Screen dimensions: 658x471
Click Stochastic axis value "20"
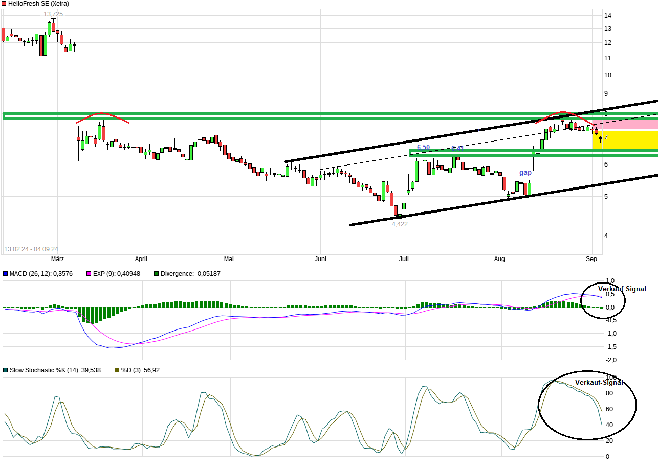tap(609, 441)
